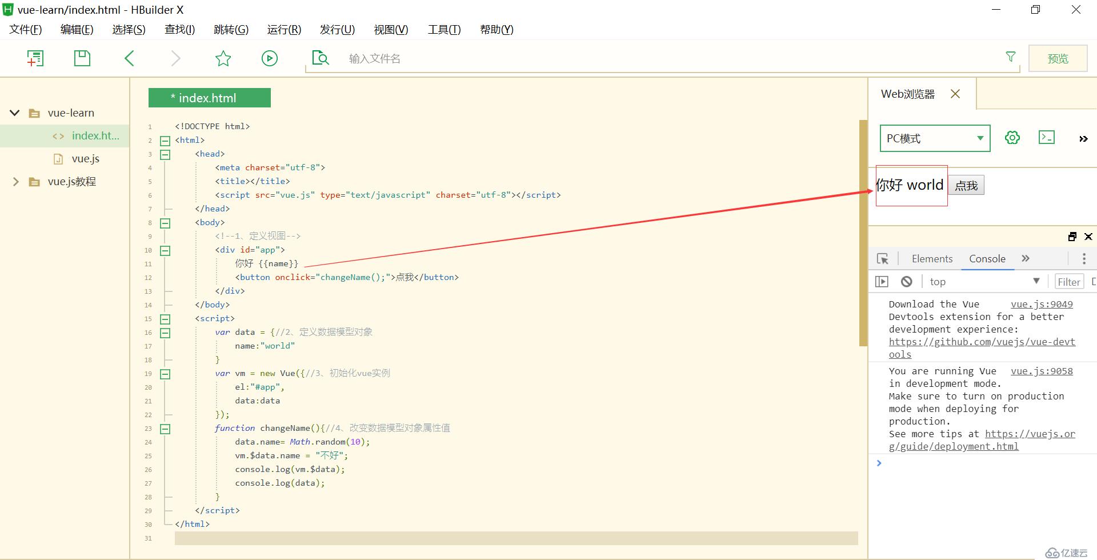The height and width of the screenshot is (560, 1097).
Task: Collapse the changeName function at line 23
Action: [165, 429]
